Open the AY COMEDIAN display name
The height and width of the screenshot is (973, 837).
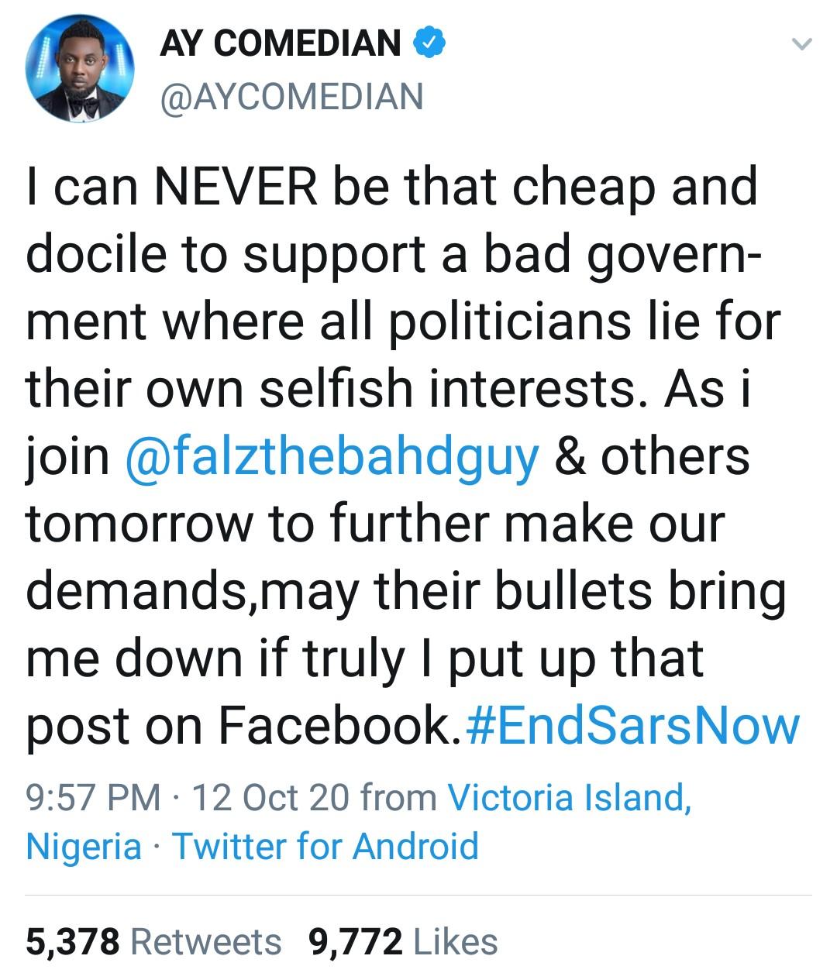point(281,43)
